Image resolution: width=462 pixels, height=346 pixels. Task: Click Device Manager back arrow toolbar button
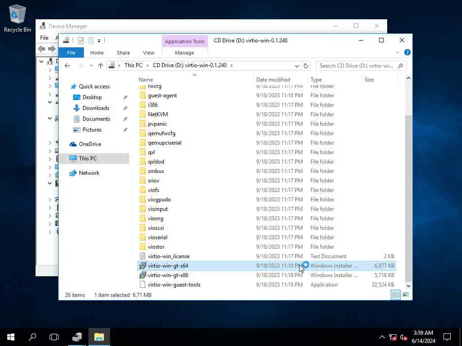click(42, 49)
